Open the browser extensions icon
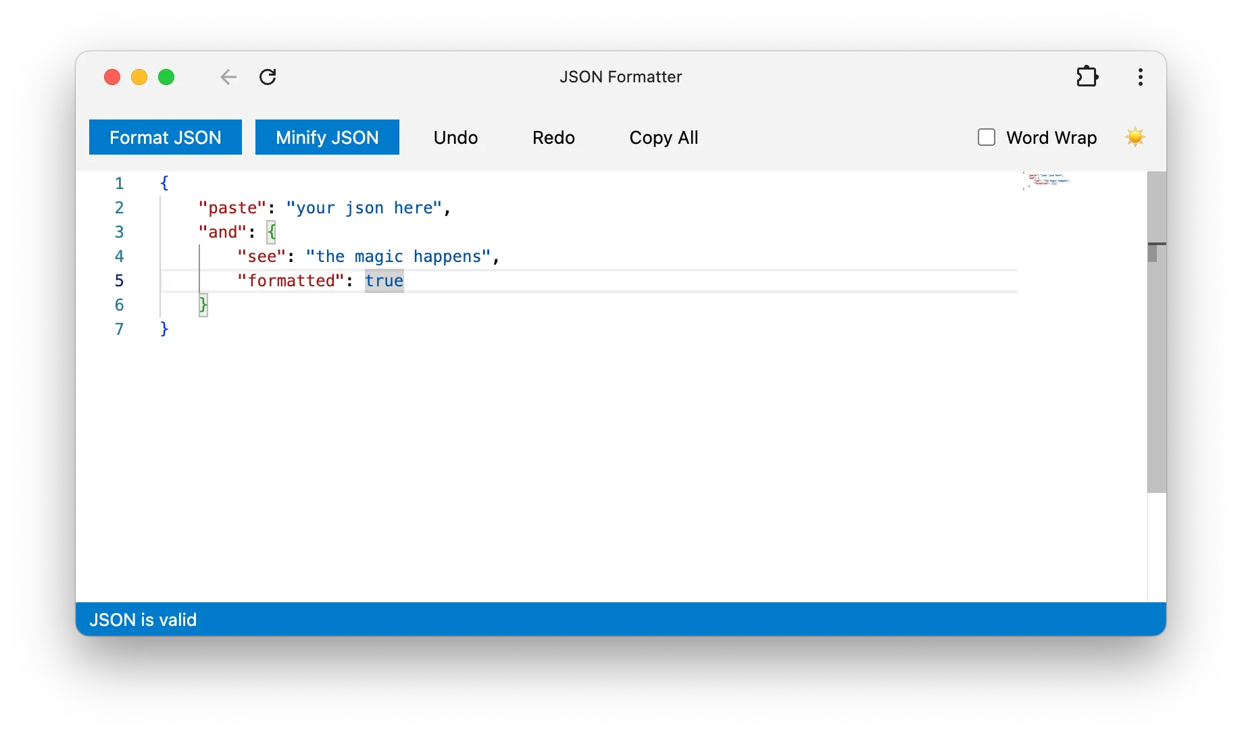The width and height of the screenshot is (1242, 736). (x=1087, y=76)
